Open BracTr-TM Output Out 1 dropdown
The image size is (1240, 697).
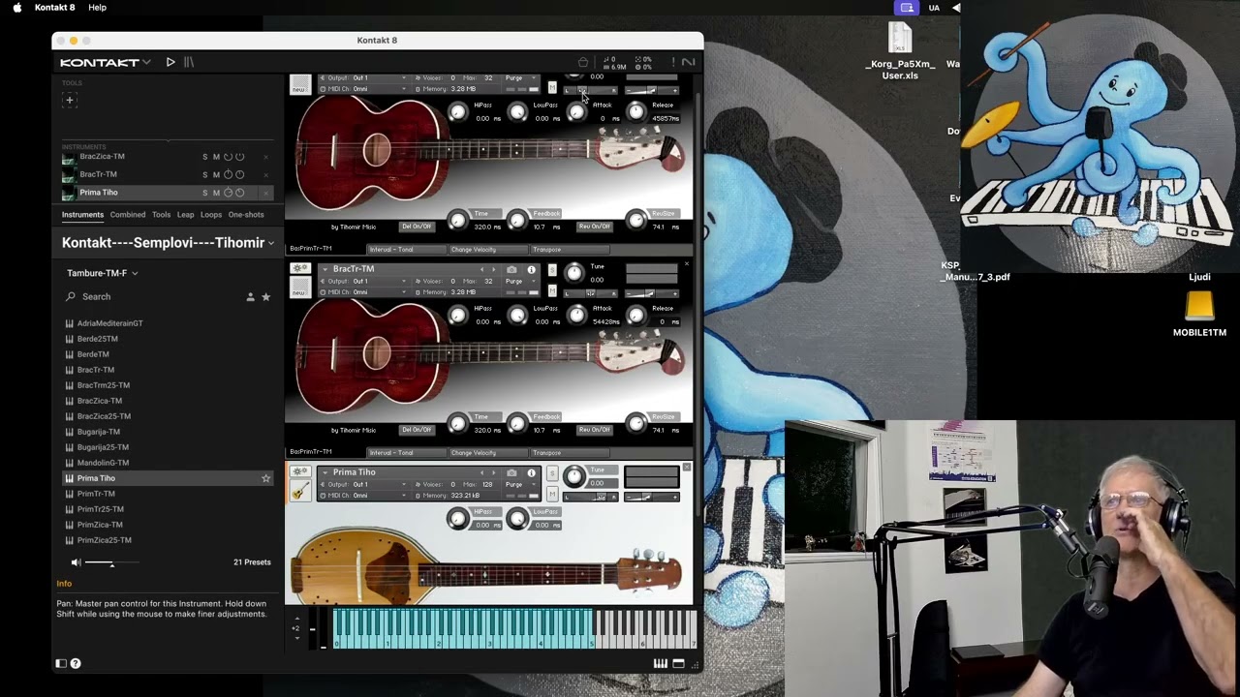[366, 281]
